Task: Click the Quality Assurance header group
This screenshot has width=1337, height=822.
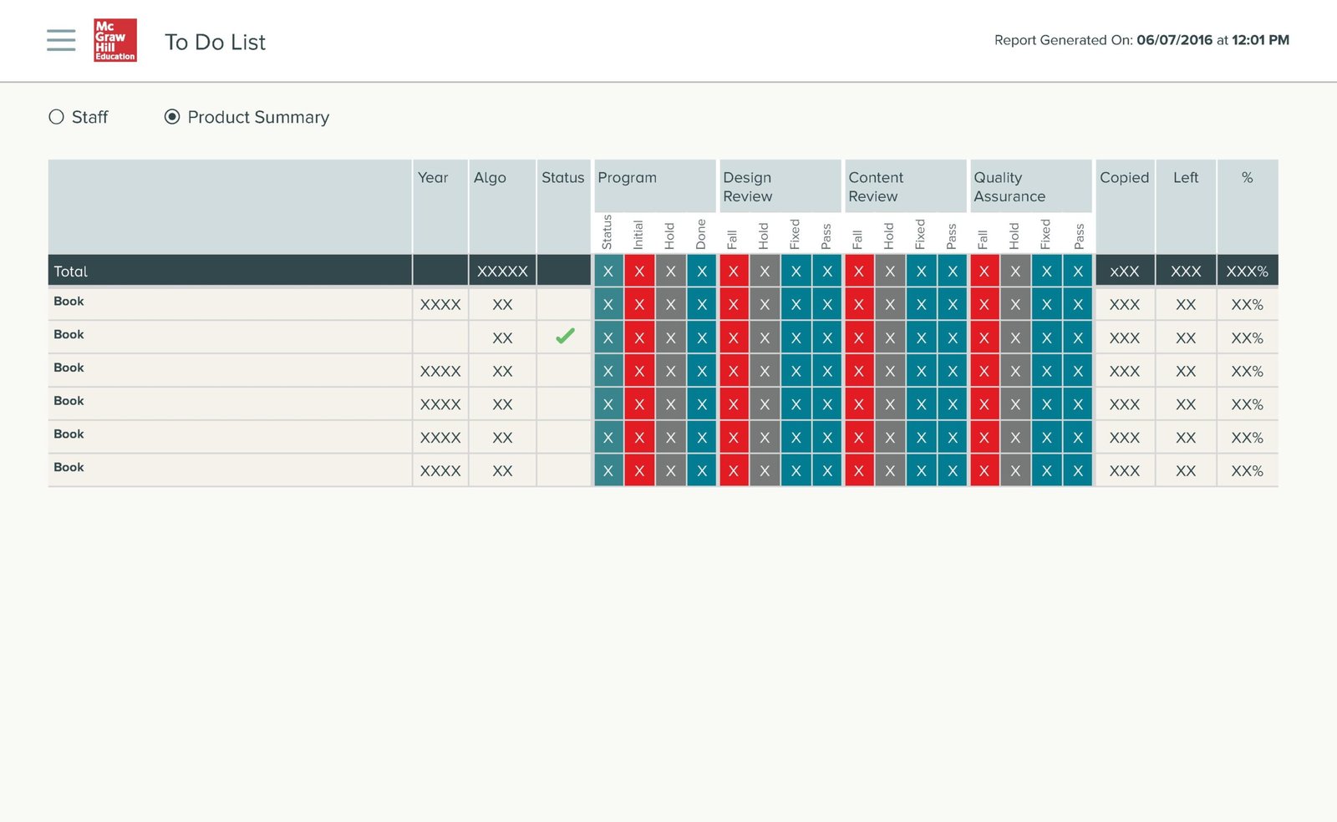Action: click(x=1030, y=186)
